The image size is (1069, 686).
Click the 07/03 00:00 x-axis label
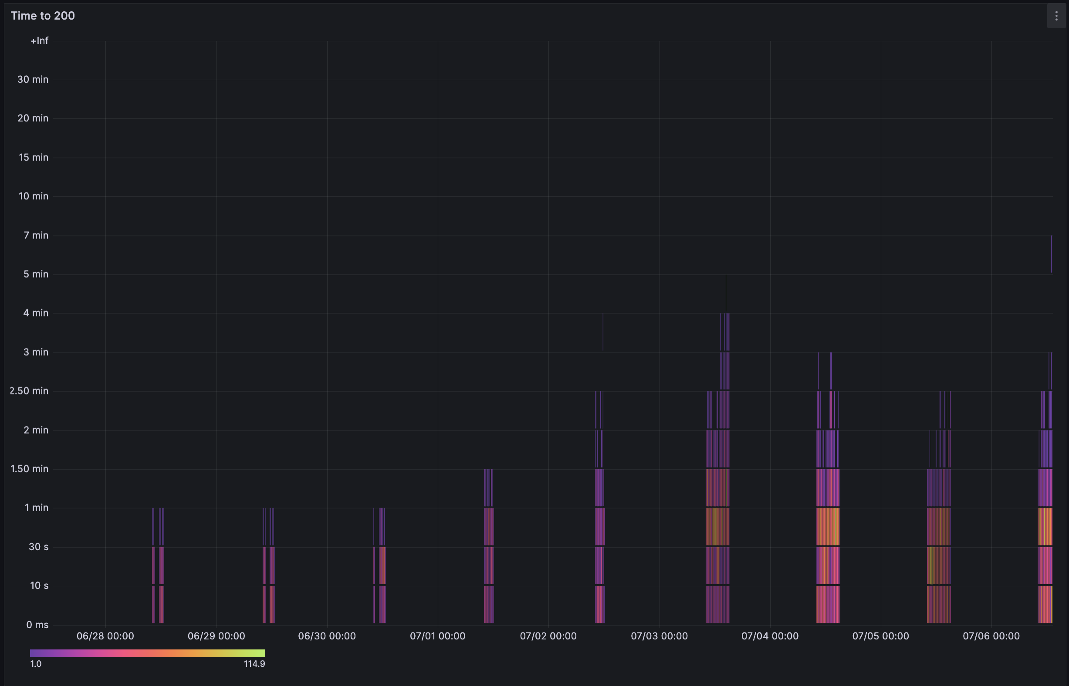(659, 636)
